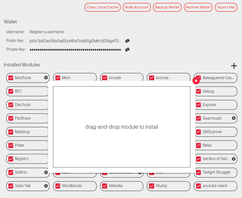Click the plus icon to add module
The width and height of the screenshot is (242, 198).
234,66
